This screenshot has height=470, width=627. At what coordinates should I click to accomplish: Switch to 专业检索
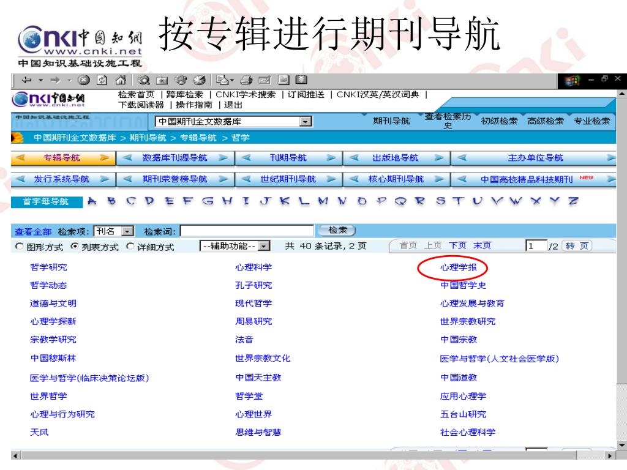pyautogui.click(x=592, y=121)
